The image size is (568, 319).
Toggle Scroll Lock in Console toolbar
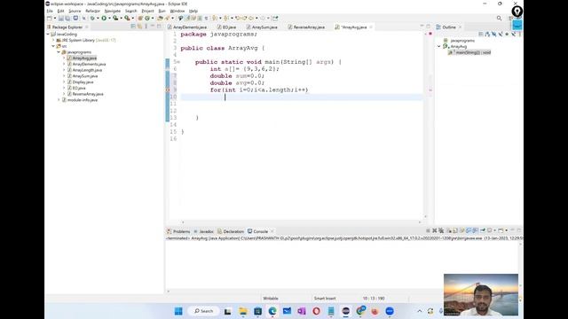pyautogui.click(x=455, y=230)
